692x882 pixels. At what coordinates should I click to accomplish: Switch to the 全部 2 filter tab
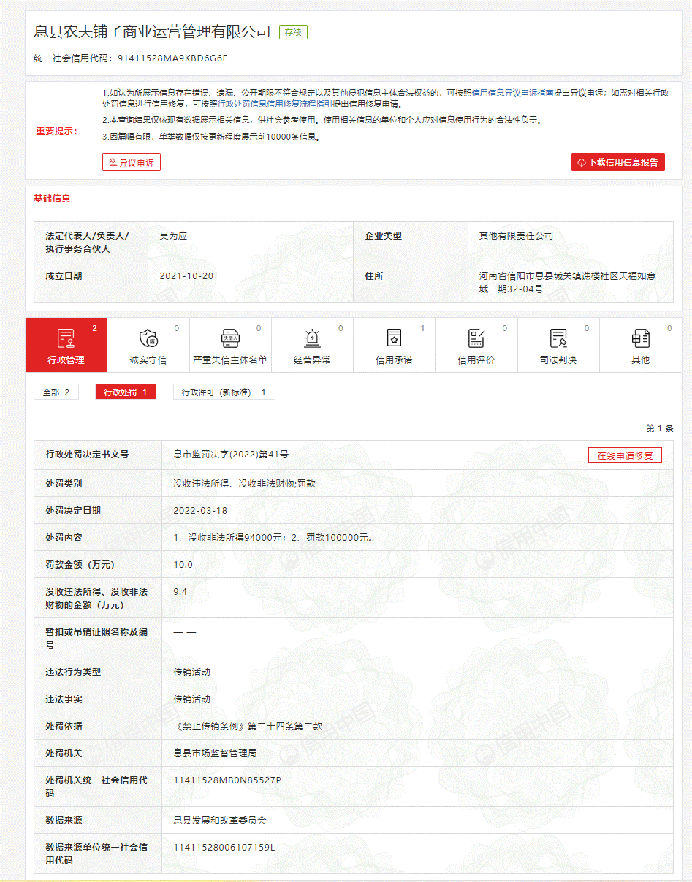[x=56, y=392]
